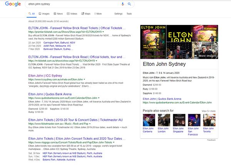Viewport: 231px width, 165px height.
Task: Open Elton John Canberra thumbnail
Action: pos(149,120)
